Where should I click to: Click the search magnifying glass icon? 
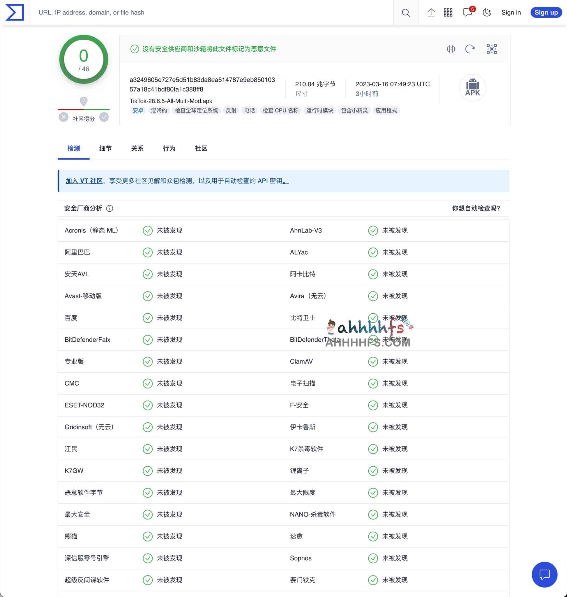coord(406,13)
